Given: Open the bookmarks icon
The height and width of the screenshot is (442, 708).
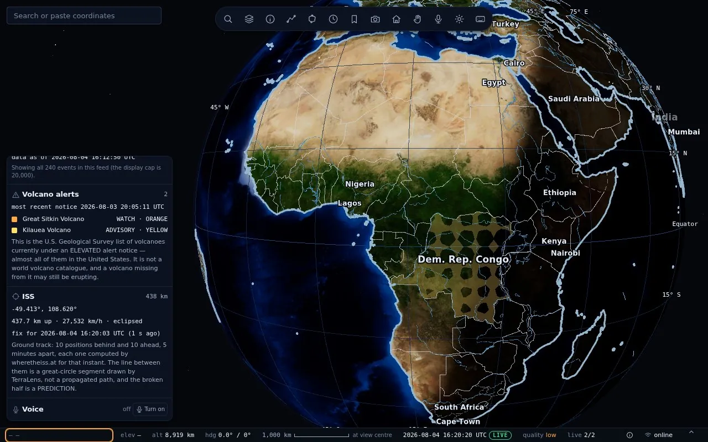Looking at the screenshot, I should coord(354,19).
